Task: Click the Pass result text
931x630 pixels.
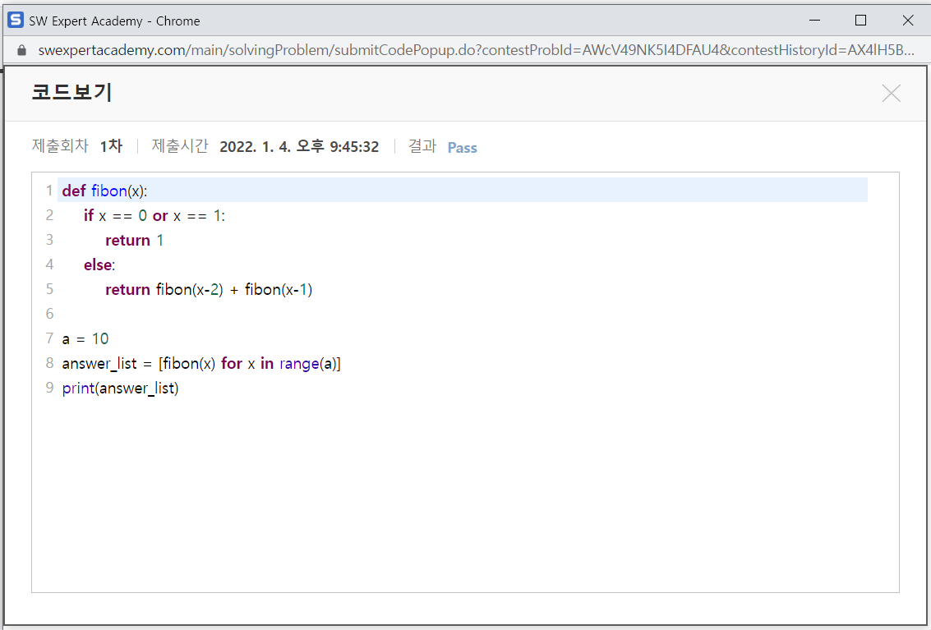Action: coord(462,148)
